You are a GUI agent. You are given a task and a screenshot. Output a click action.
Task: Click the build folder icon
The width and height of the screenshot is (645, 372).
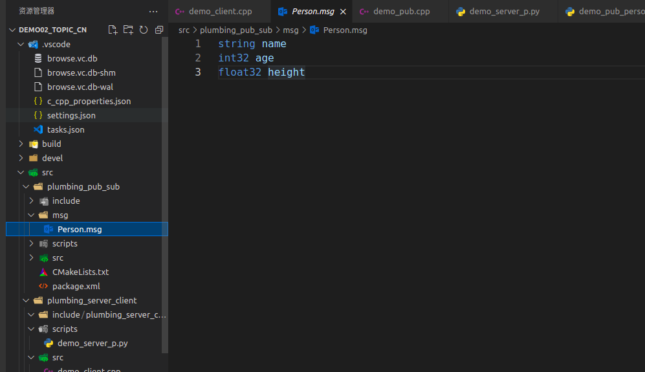(34, 144)
